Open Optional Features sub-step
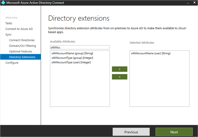 (x=21, y=51)
